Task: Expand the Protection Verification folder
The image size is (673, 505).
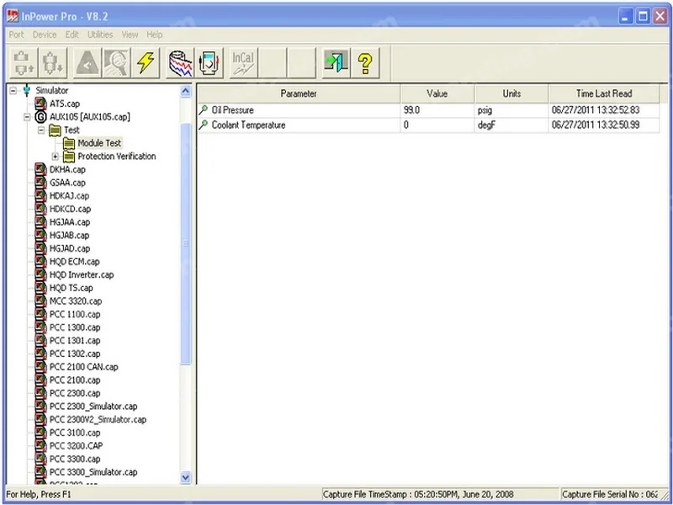Action: 55,157
